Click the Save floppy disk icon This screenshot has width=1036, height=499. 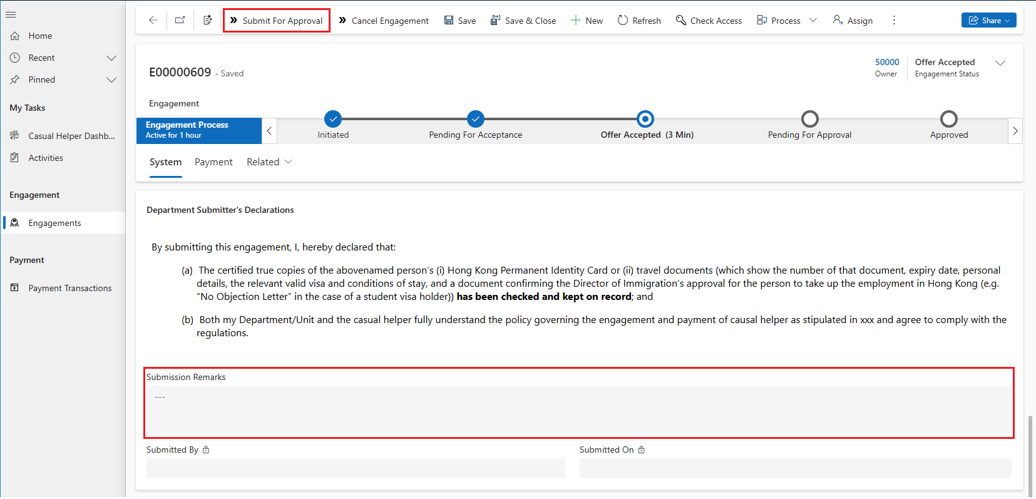click(x=449, y=21)
